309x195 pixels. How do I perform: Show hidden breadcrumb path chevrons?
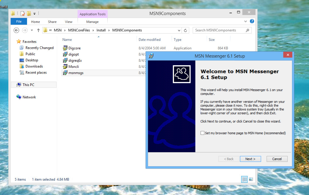point(50,30)
